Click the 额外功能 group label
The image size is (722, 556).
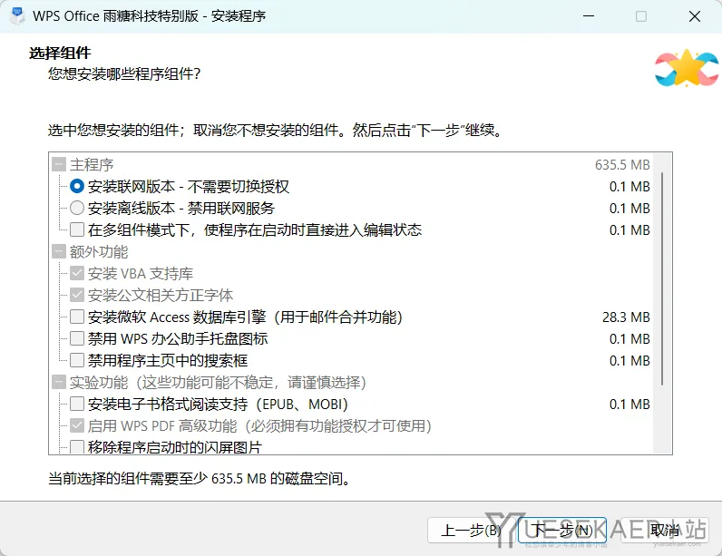coord(99,252)
